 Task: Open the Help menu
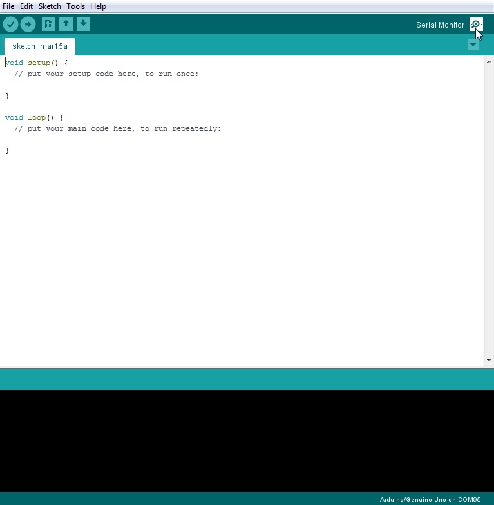tap(98, 6)
